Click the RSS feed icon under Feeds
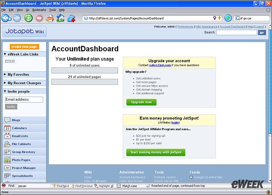 click(191, 177)
